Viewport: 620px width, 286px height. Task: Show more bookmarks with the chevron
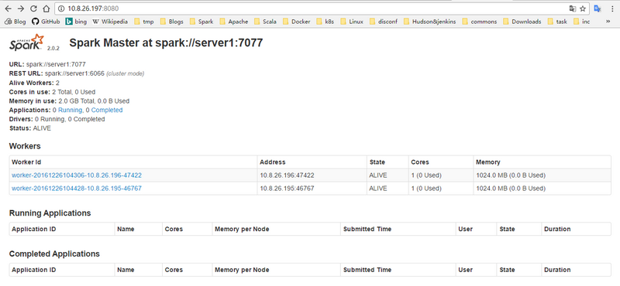[608, 22]
